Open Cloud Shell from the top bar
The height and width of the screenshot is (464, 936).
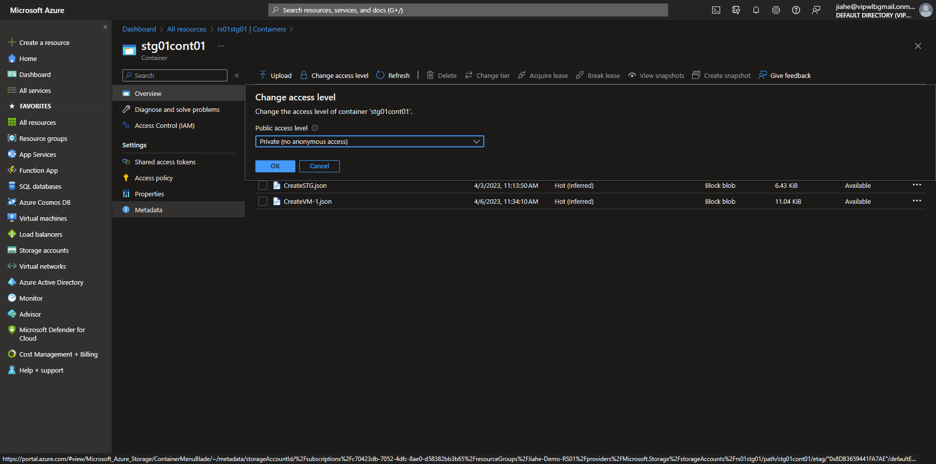point(716,10)
